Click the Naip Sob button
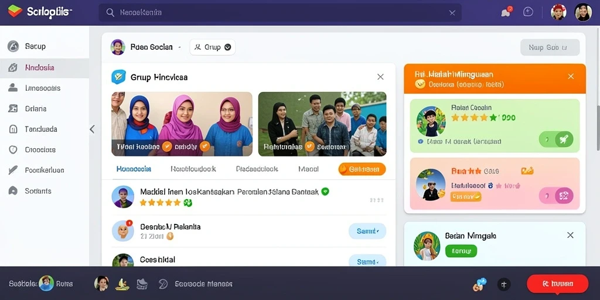600x300 pixels. (550, 47)
